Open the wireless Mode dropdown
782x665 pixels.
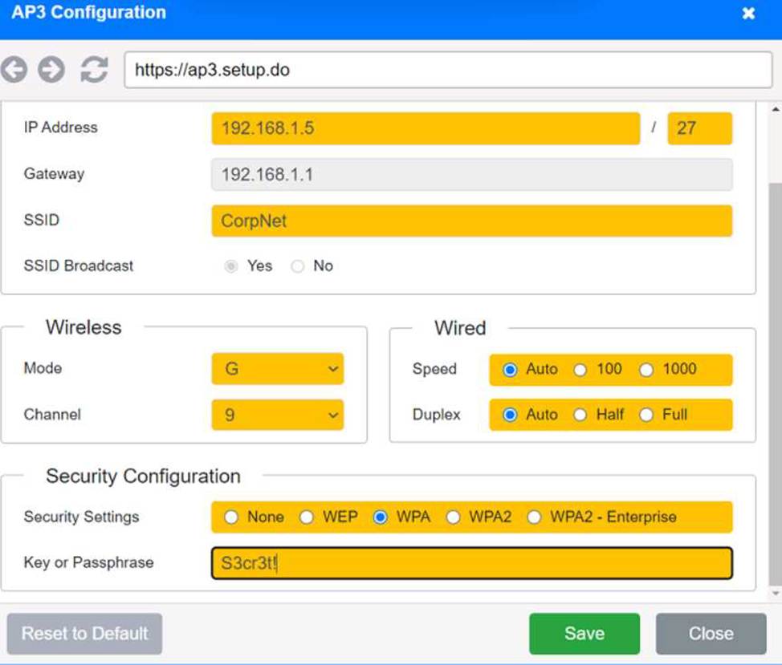coord(278,369)
